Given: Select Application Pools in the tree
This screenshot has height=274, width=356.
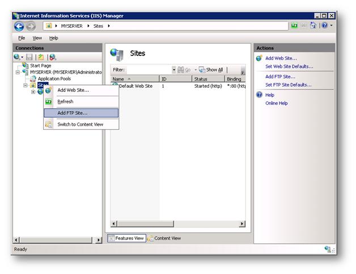Looking at the screenshot, I should coord(54,79).
